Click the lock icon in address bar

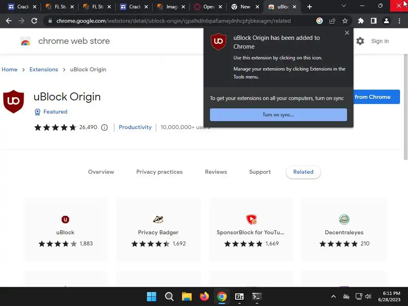point(50,21)
